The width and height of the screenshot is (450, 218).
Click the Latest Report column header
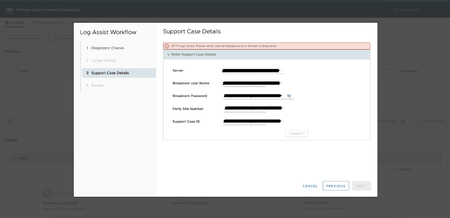[x=408, y=71]
